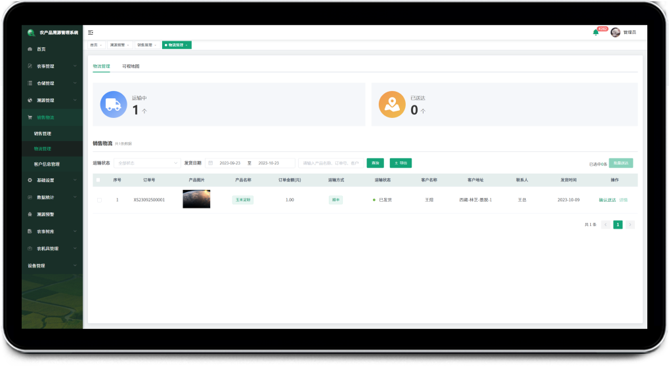Select 客户信息管理 in the sidebar
Viewport: 669px width, 367px height.
pos(47,164)
